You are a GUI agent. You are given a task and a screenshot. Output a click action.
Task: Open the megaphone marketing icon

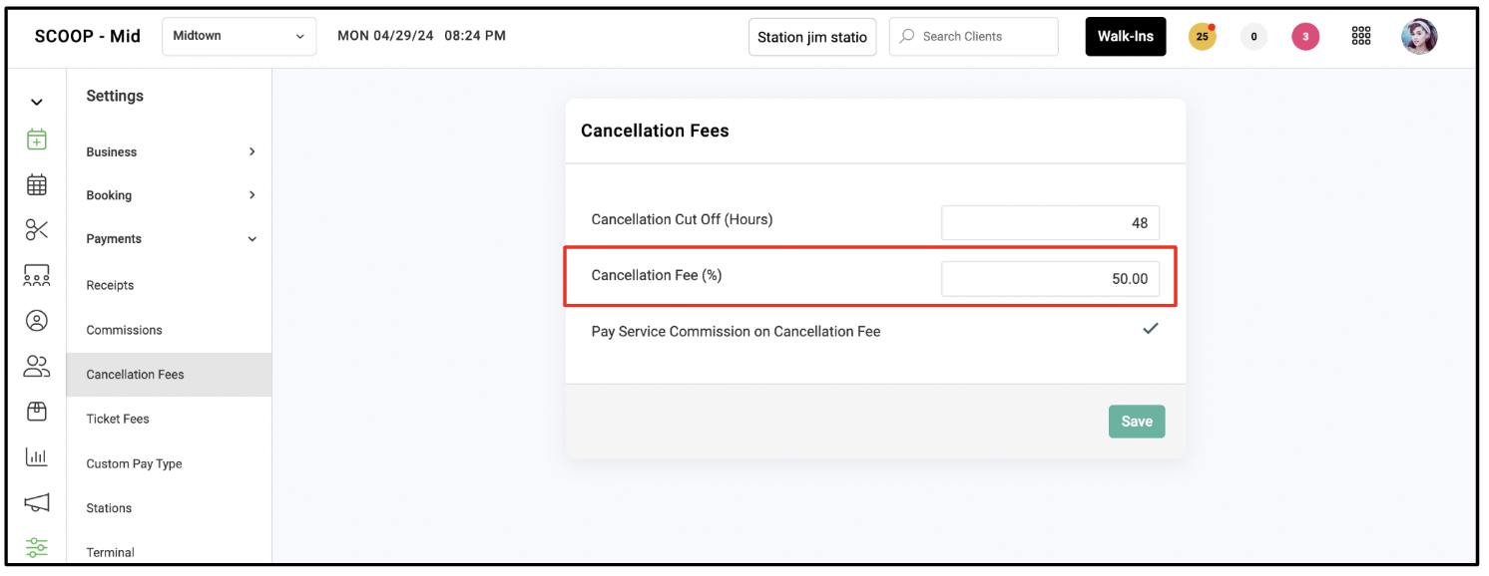37,502
